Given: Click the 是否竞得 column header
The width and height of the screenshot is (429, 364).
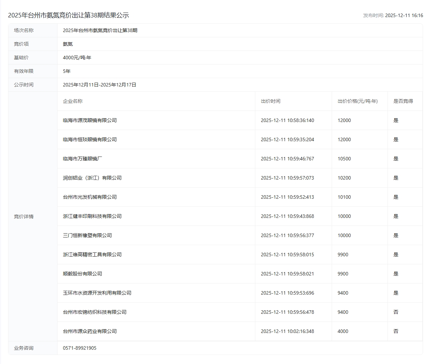Looking at the screenshot, I should point(403,101).
